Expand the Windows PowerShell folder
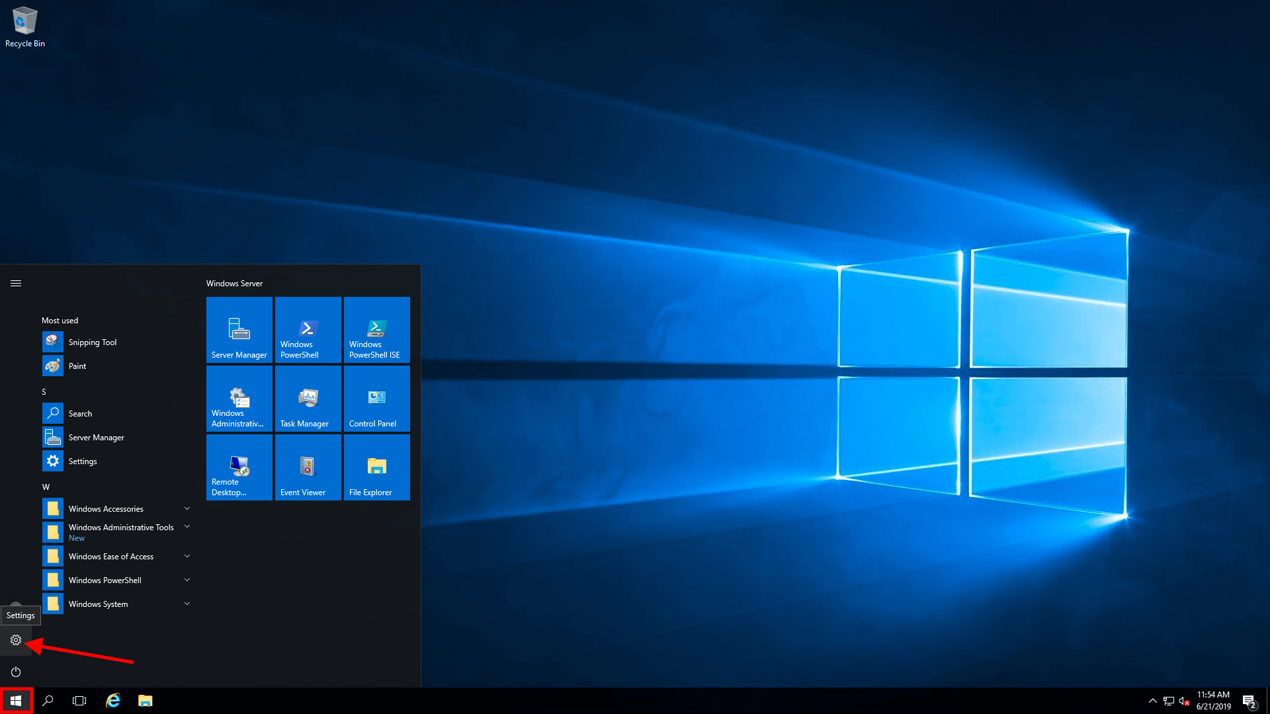This screenshot has height=714, width=1270. 118,580
